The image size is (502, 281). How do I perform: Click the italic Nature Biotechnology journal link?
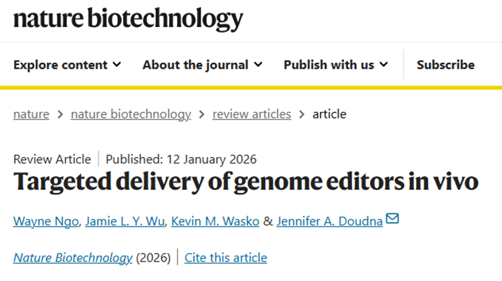(73, 258)
